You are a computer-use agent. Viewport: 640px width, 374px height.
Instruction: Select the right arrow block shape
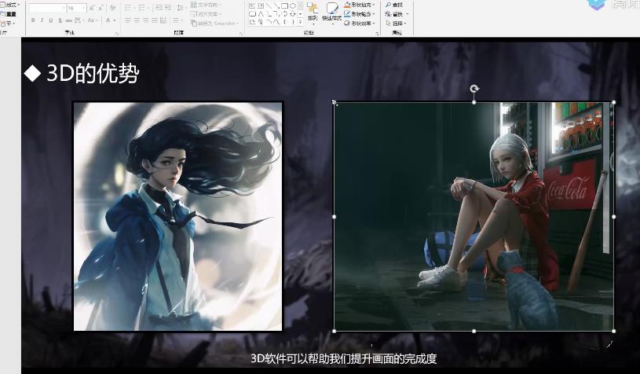point(284,14)
